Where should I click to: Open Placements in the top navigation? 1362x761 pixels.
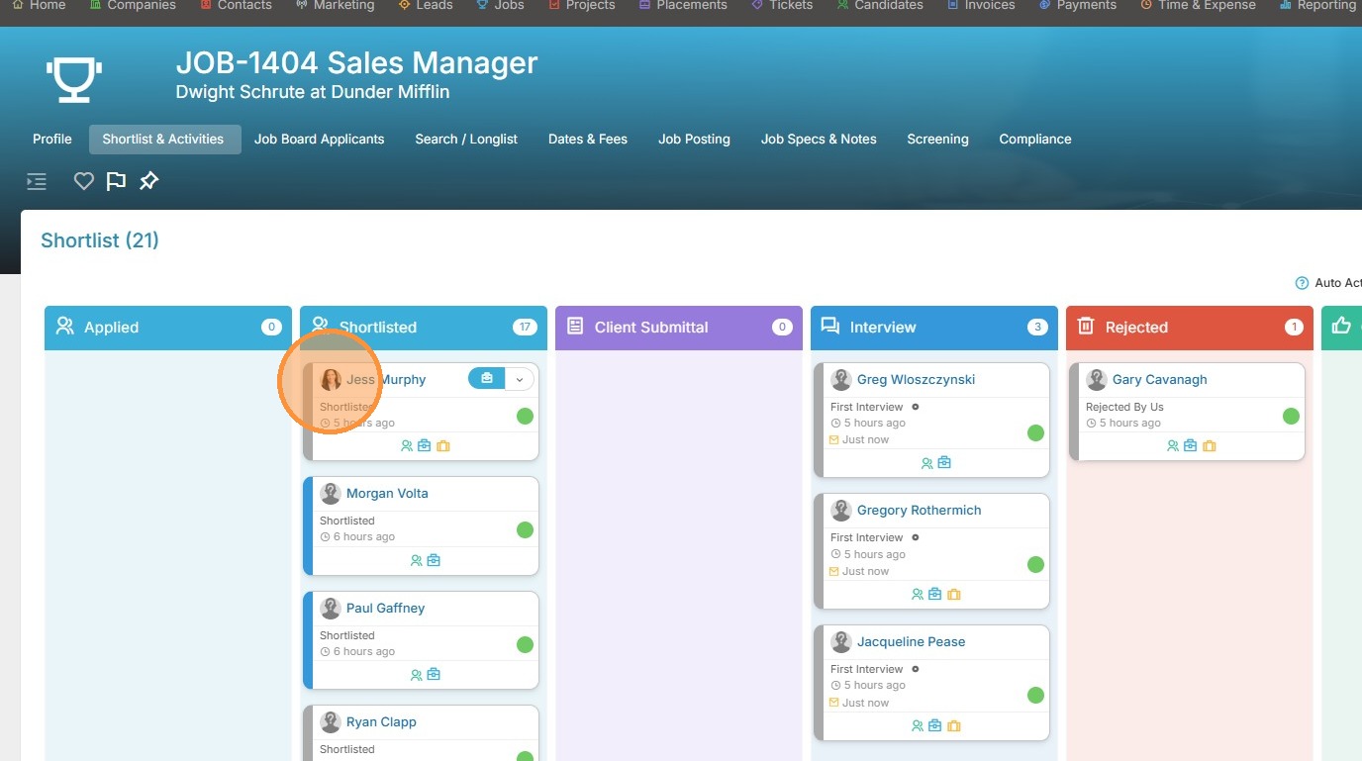[683, 6]
